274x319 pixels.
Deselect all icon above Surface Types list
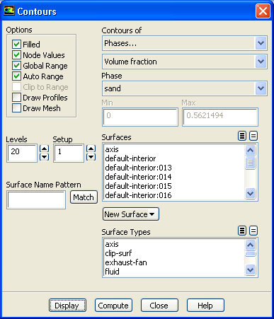tap(253, 231)
